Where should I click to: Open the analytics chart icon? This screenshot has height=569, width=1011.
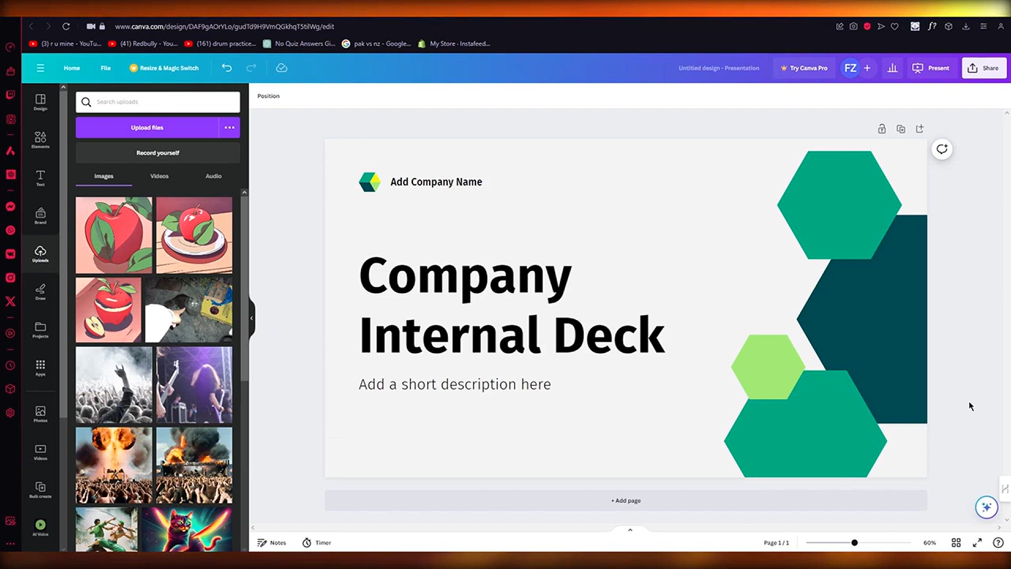pyautogui.click(x=893, y=68)
